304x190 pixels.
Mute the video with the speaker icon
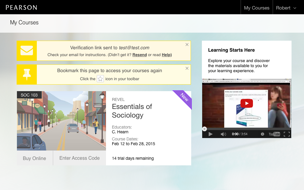[223, 134]
